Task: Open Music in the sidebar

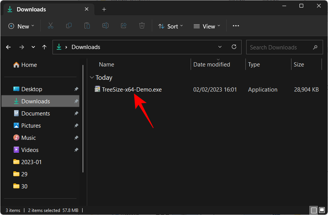Action: 40,138
